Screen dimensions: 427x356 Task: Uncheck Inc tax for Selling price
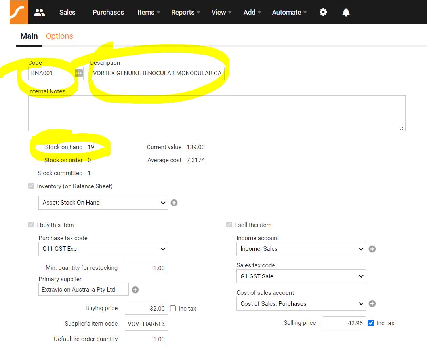(x=371, y=323)
